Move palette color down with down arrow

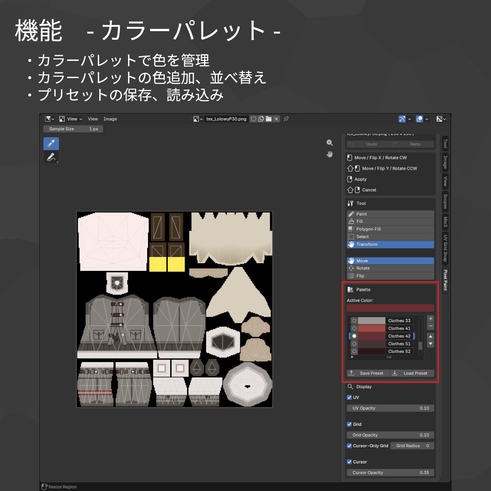tap(431, 344)
